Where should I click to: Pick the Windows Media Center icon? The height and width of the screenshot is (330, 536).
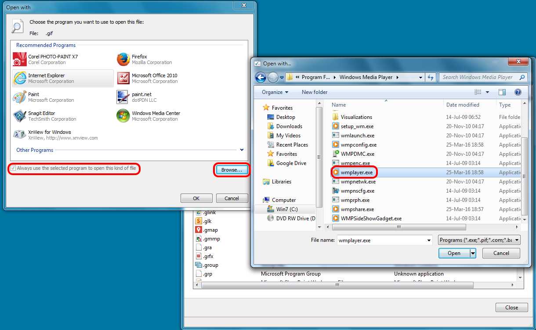pyautogui.click(x=123, y=115)
